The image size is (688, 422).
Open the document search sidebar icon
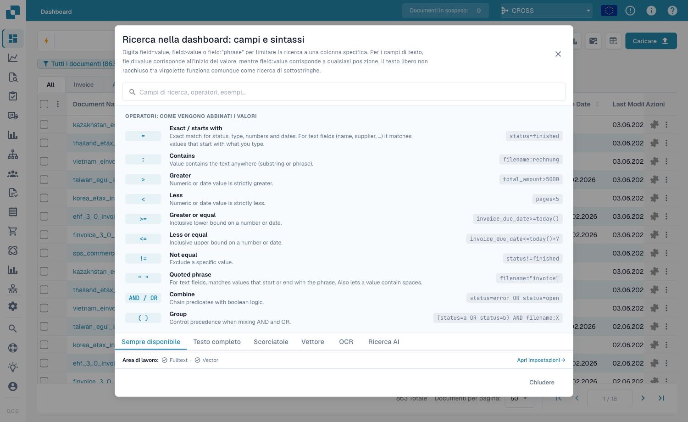[x=13, y=77]
